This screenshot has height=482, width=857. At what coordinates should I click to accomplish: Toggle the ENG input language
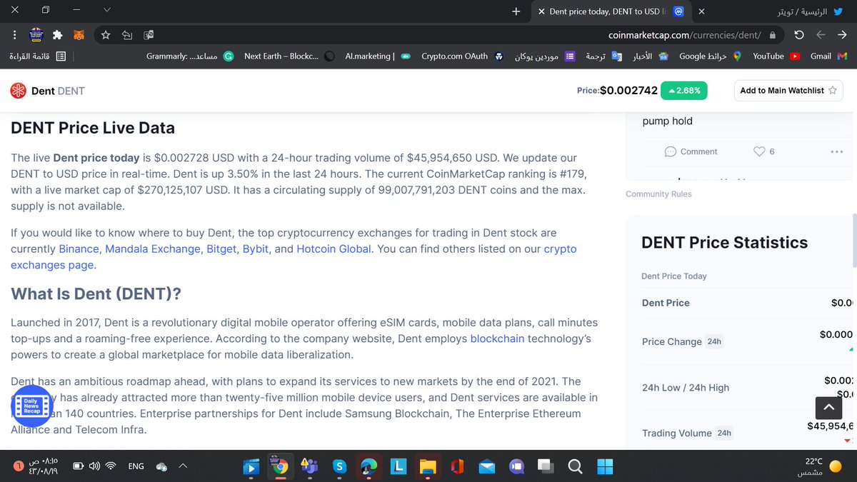click(136, 466)
